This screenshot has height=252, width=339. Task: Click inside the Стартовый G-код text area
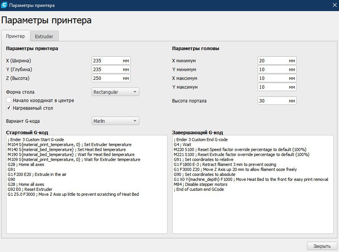[87, 184]
